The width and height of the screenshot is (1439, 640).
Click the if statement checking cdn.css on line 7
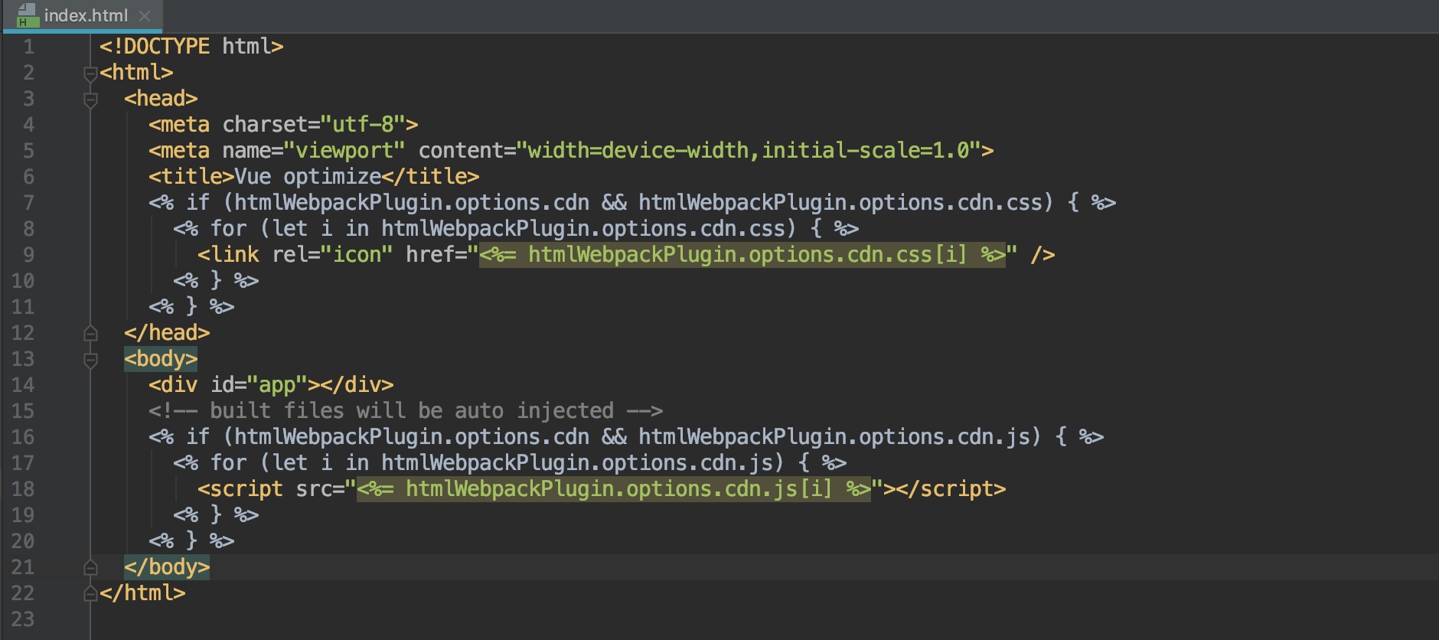tap(632, 203)
